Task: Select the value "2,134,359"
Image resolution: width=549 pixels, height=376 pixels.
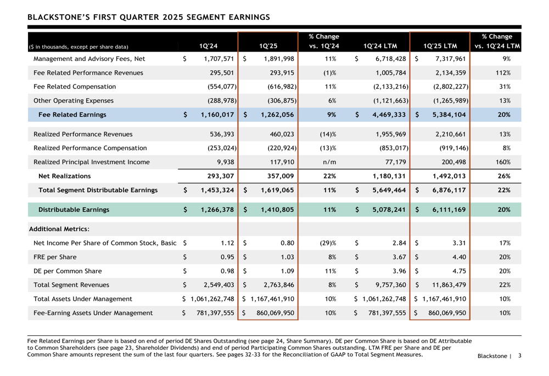Action: (451, 73)
